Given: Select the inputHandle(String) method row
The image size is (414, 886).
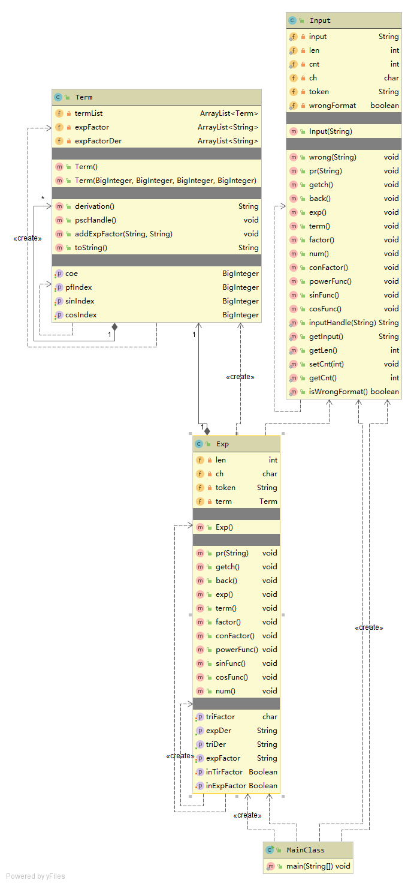Looking at the screenshot, I should coord(344,323).
